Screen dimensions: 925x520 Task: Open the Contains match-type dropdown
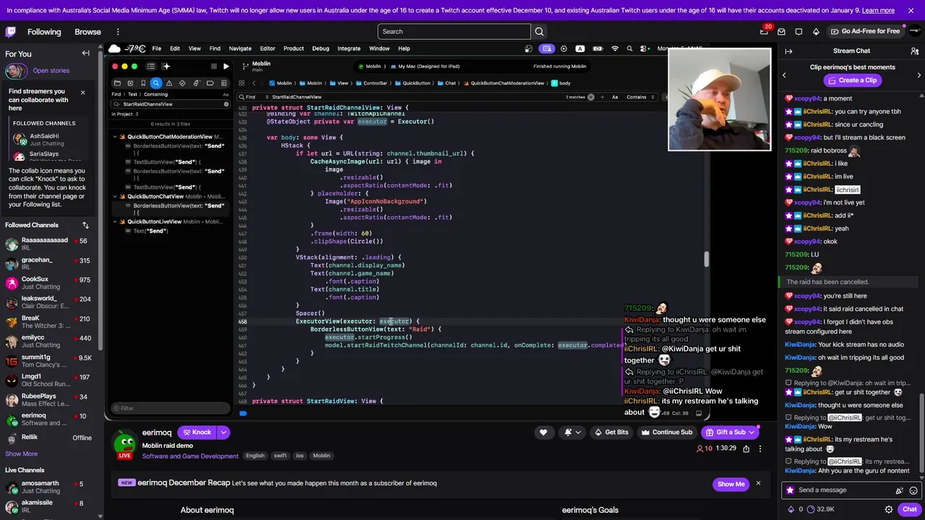640,97
